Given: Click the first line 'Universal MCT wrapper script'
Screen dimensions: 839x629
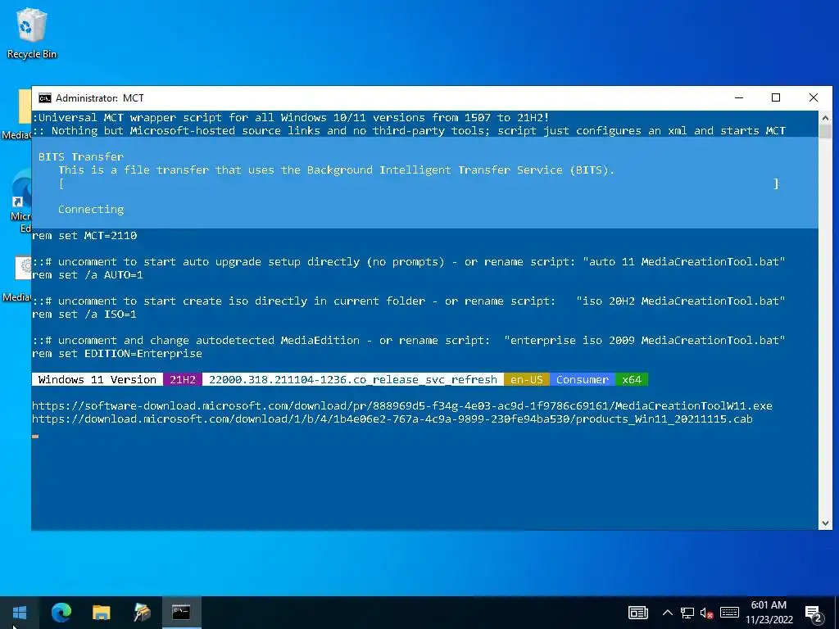Looking at the screenshot, I should pyautogui.click(x=291, y=117).
